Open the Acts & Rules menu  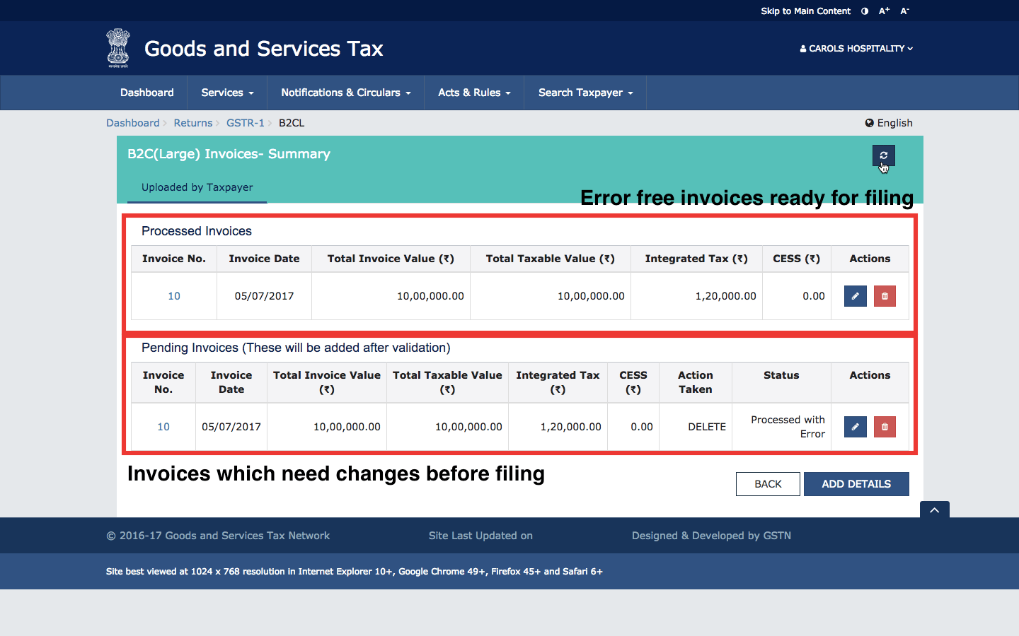pos(474,93)
